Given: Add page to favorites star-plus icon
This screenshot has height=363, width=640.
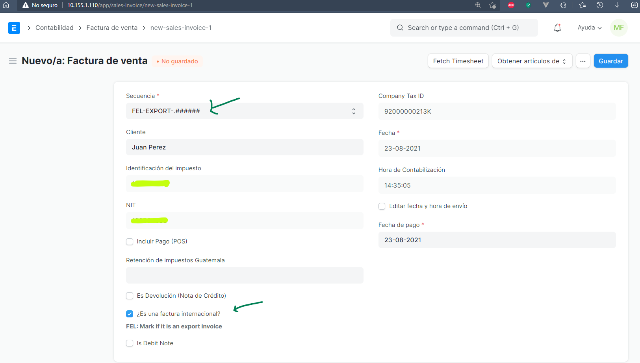Looking at the screenshot, I should point(492,5).
